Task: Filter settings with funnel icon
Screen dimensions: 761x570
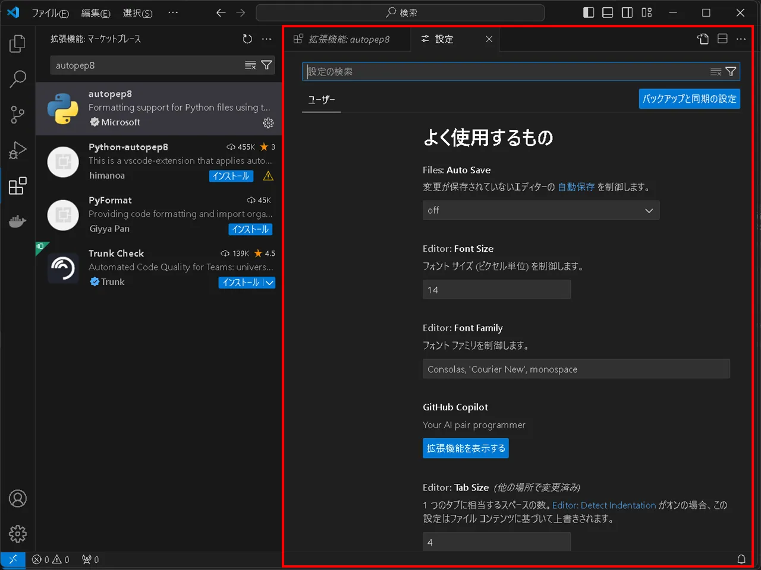Action: (731, 72)
